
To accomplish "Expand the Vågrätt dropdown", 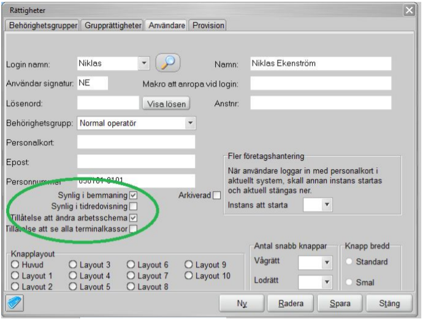I will 327,262.
